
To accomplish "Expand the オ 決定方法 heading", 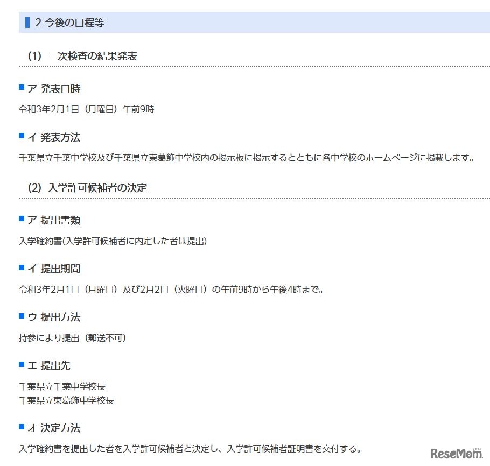I will [x=55, y=428].
